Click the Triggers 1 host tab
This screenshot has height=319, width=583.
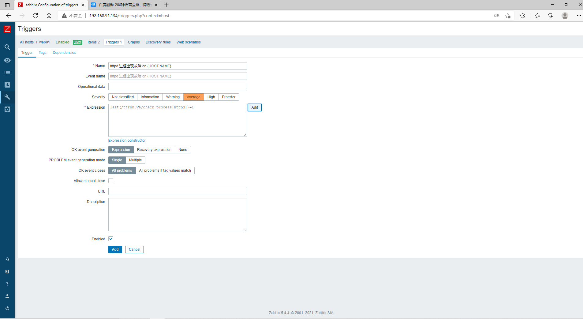pos(114,42)
